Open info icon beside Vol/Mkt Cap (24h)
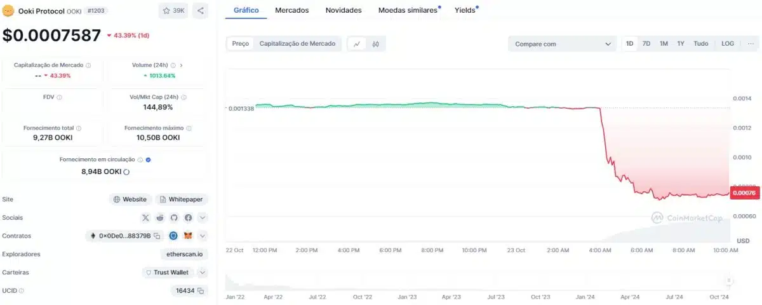This screenshot has width=762, height=305. point(184,97)
